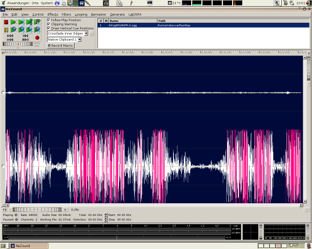This screenshot has width=312, height=249.
Task: Adjust vertical zoom dial on right
Action: (309, 69)
